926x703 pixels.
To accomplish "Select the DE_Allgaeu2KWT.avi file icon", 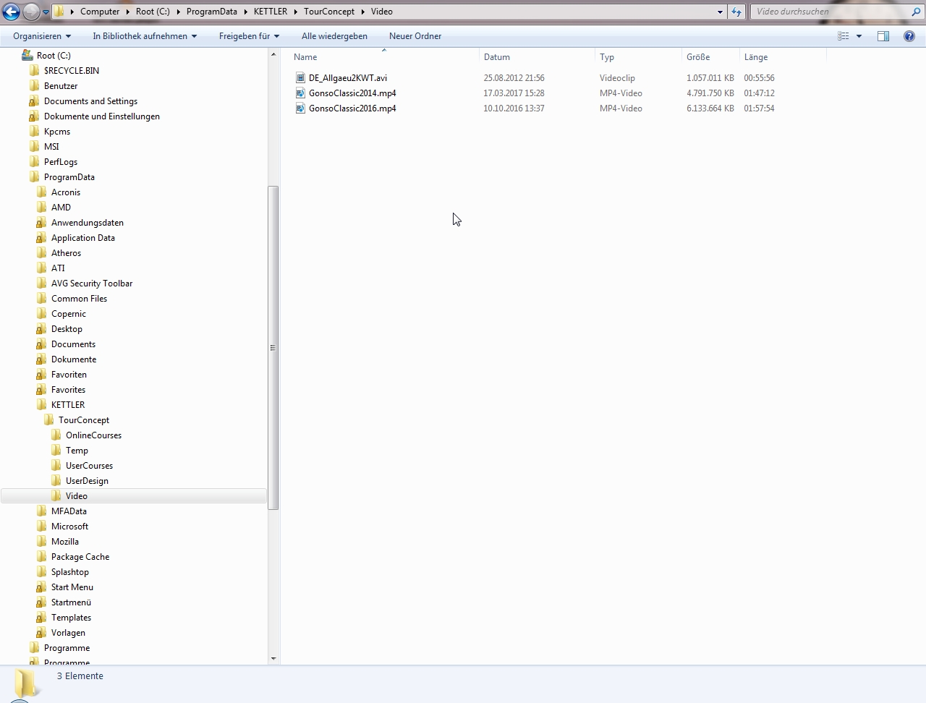I will tap(300, 78).
